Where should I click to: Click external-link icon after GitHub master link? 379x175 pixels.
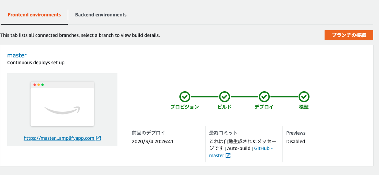coord(228,156)
